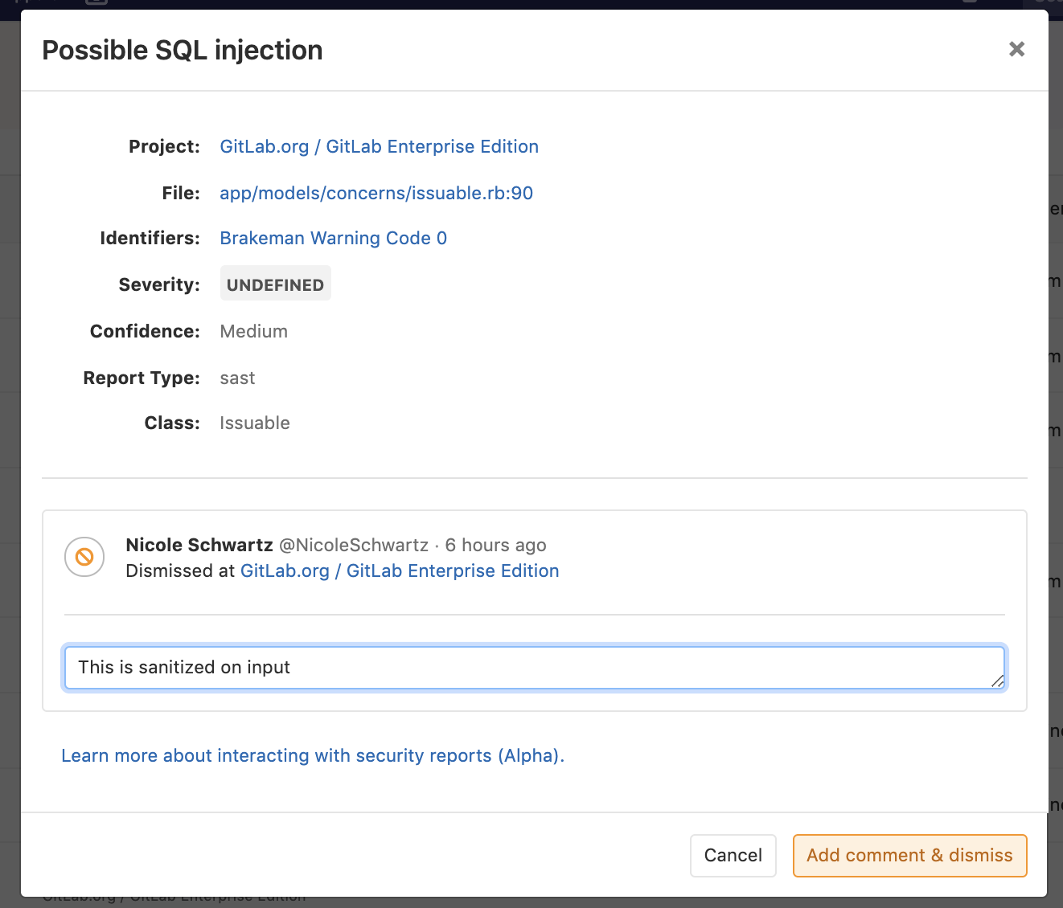Close the Possible SQL injection dialog
Viewport: 1063px width, 908px height.
pos(1016,49)
